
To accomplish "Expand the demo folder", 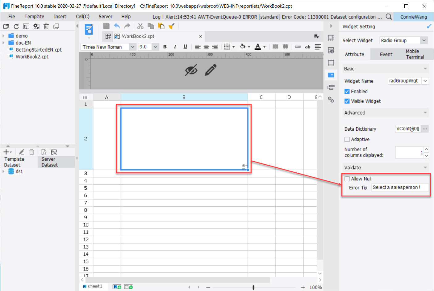I will (3, 36).
